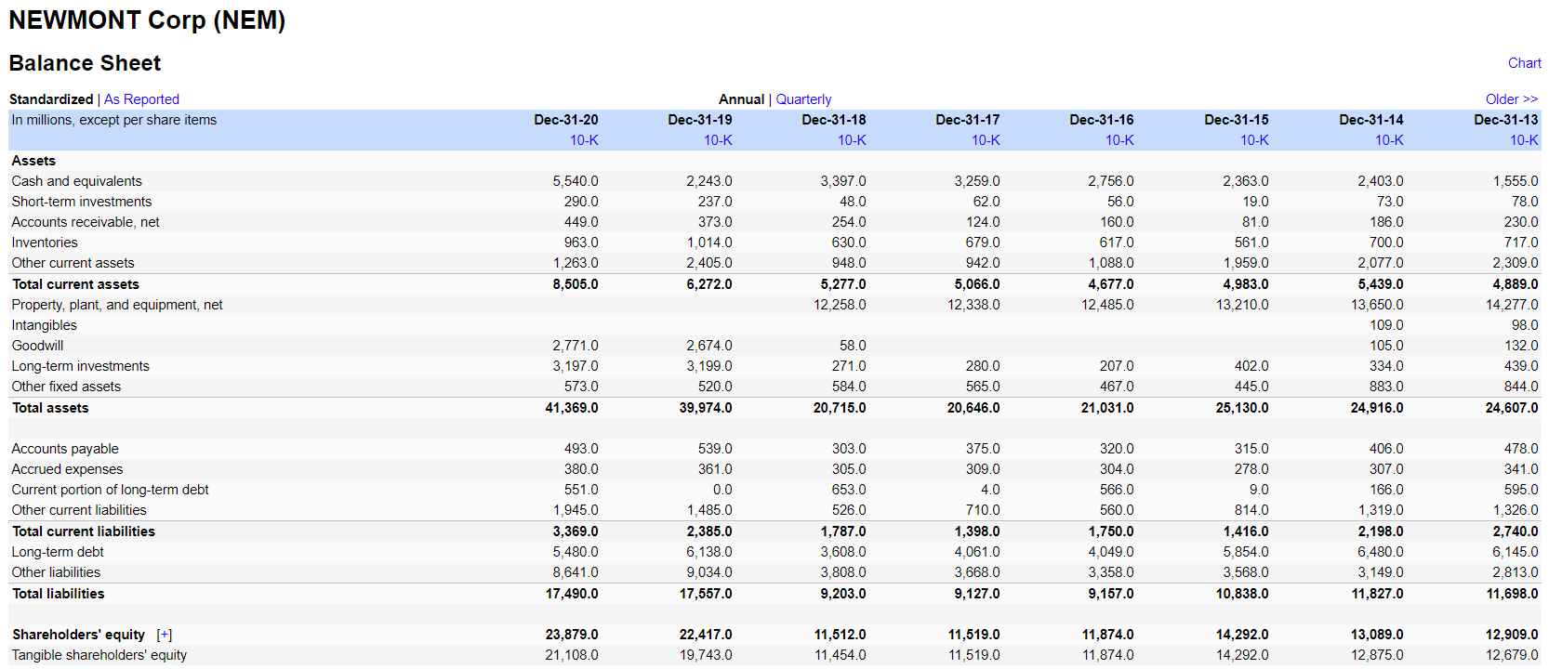This screenshot has width=1549, height=669.
Task: Select the Other fixed assets label
Action: [66, 387]
